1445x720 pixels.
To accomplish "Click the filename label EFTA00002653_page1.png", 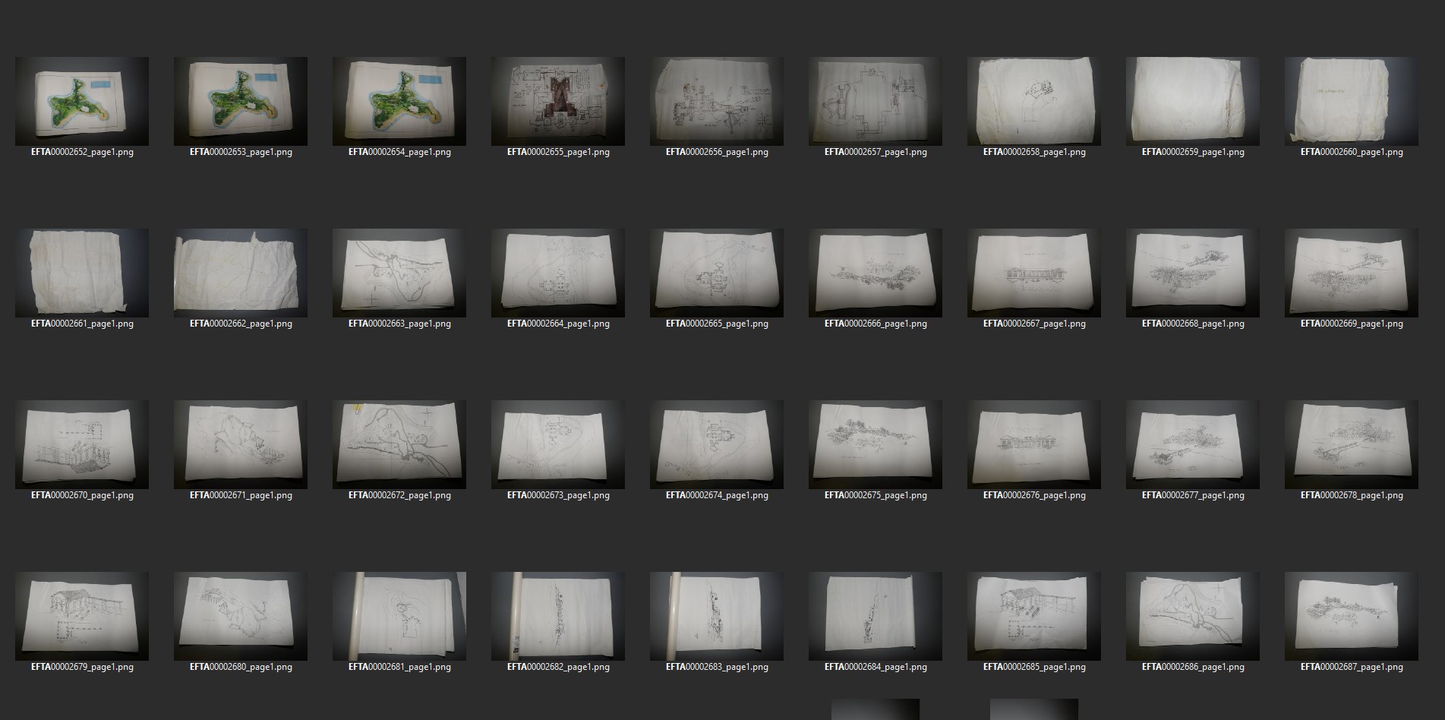I will [241, 152].
